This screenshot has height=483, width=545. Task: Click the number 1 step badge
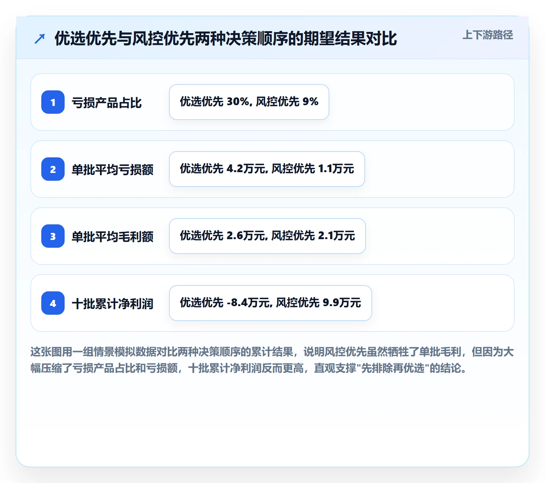(x=53, y=102)
